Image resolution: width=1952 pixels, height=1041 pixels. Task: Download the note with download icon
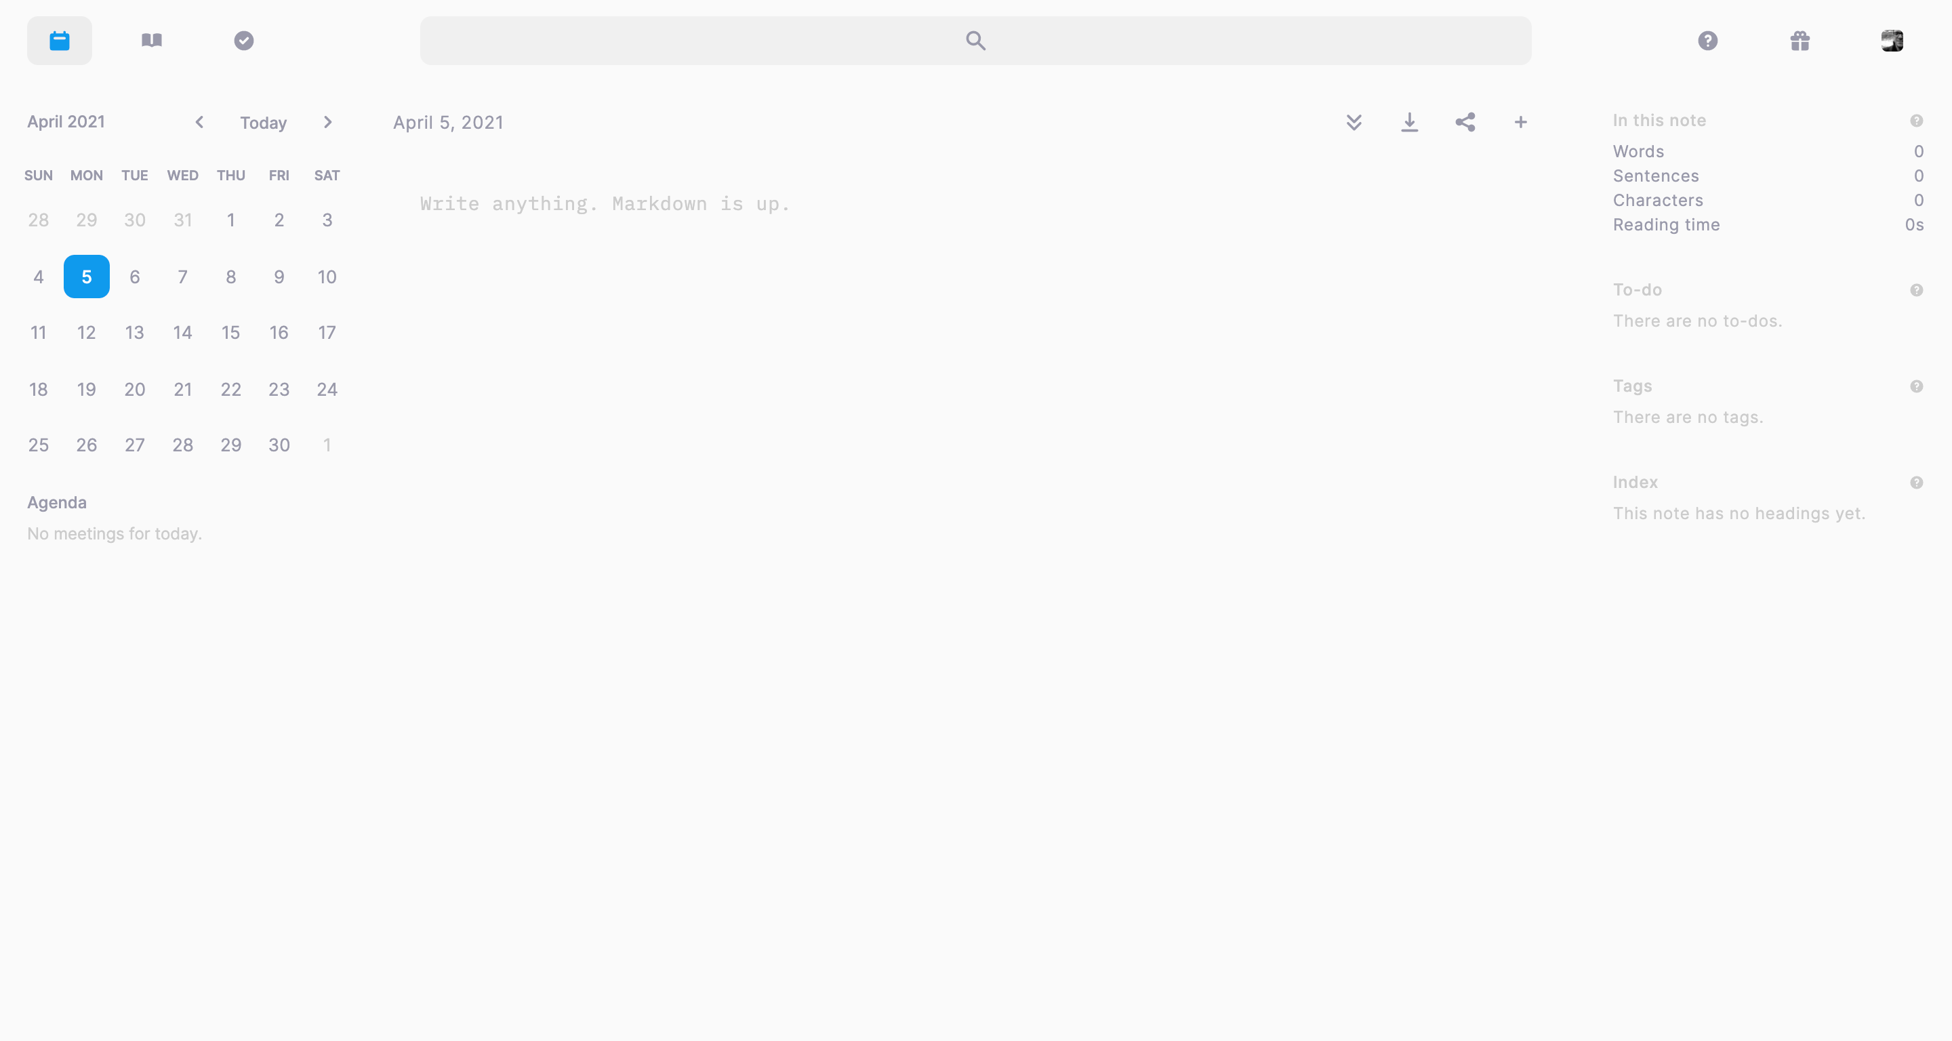(1408, 122)
